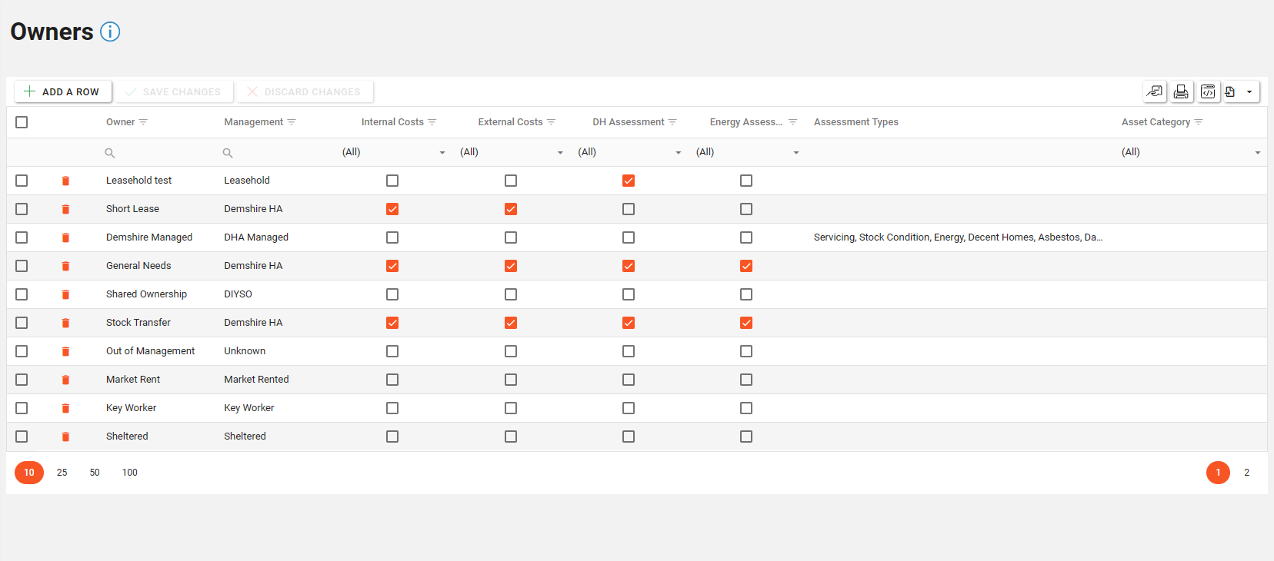Image resolution: width=1274 pixels, height=561 pixels.
Task: Click the ADD A ROW button
Action: pyautogui.click(x=62, y=92)
